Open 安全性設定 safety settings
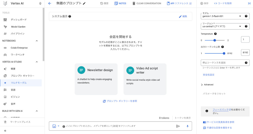253x134 pixels. [x=209, y=75]
